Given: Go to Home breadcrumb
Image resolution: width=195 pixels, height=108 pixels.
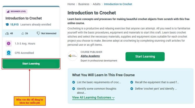Looking at the screenshot, I should click(71, 4).
